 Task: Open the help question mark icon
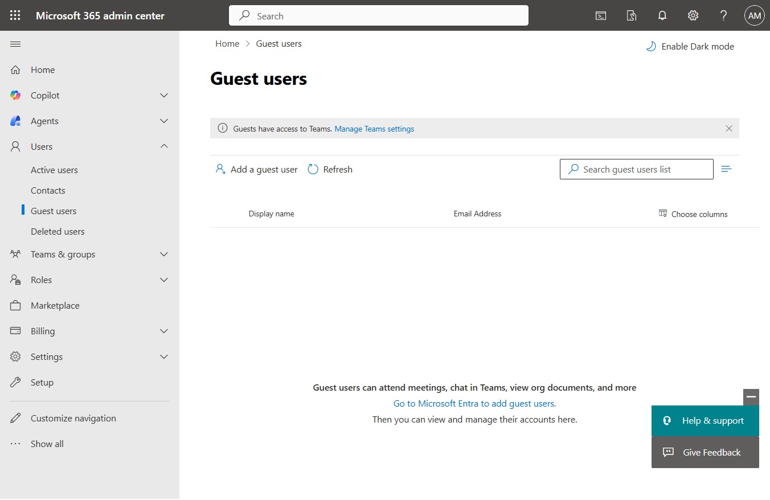(x=723, y=16)
